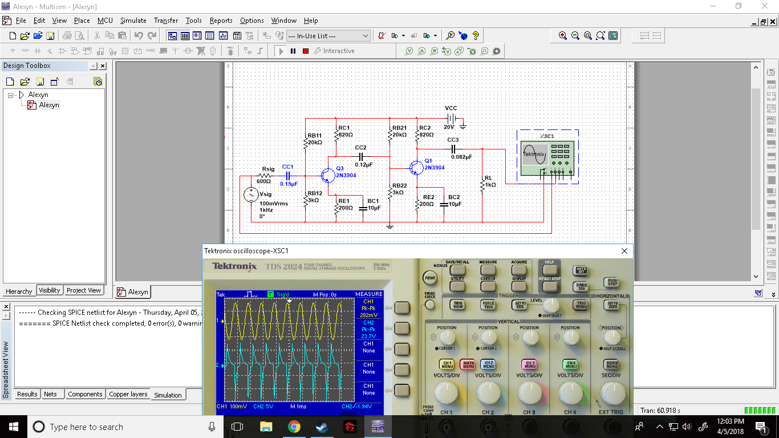This screenshot has width=779, height=438.
Task: Click the yellow question mark Help icon
Action: pyautogui.click(x=476, y=35)
